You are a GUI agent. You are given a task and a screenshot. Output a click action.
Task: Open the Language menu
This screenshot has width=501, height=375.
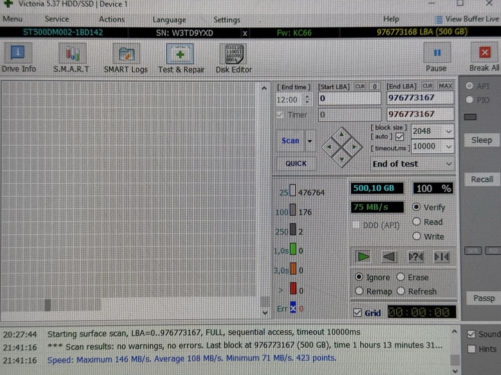[x=169, y=20]
